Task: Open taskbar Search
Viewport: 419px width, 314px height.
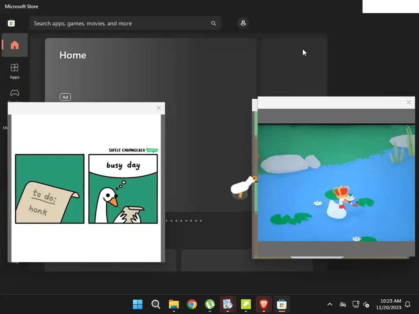Action: (x=156, y=304)
